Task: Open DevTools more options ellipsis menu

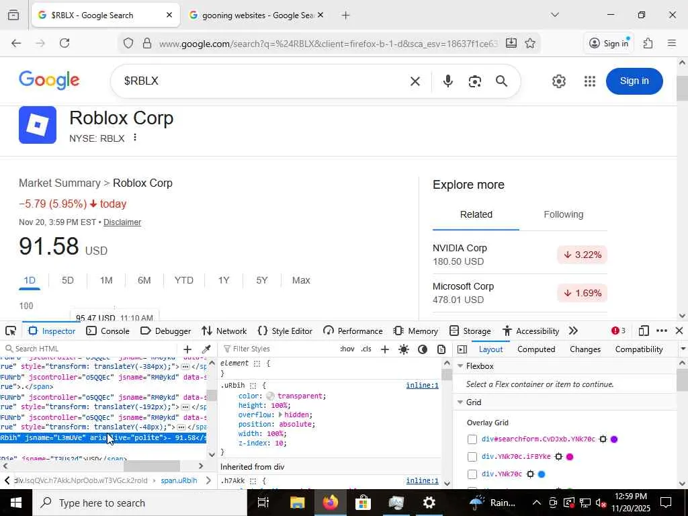Action: click(x=662, y=331)
